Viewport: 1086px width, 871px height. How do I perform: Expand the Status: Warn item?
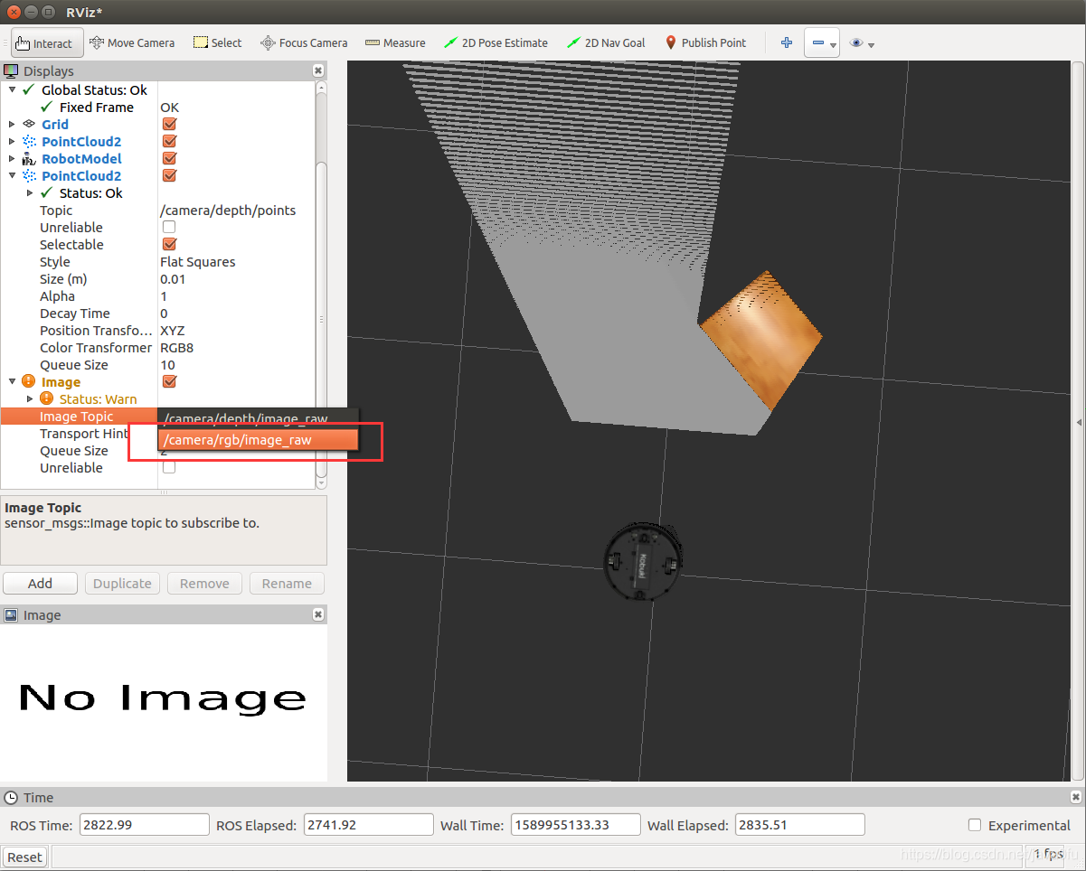click(x=30, y=398)
